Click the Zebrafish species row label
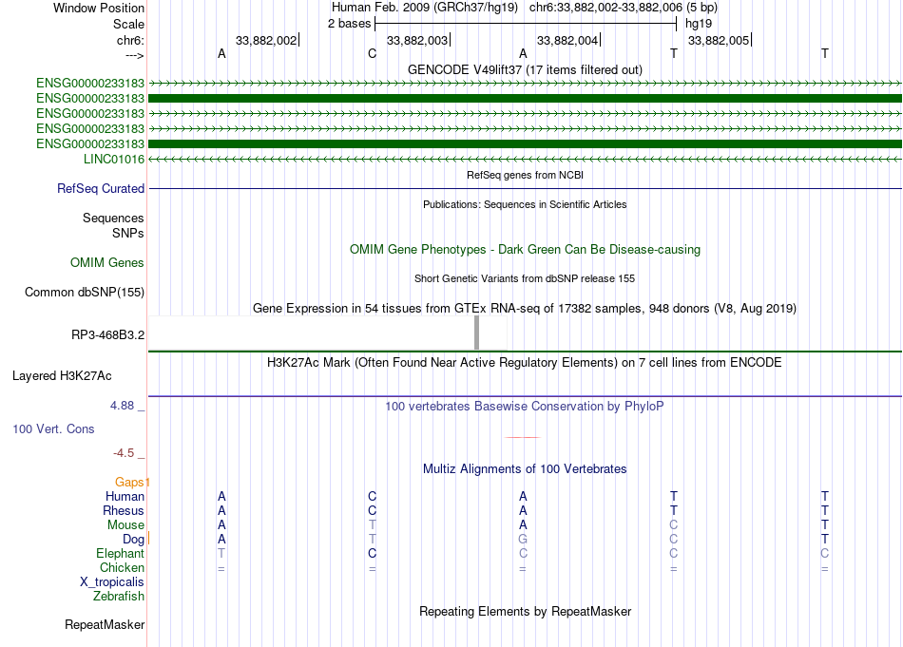903x647 pixels. 119,596
